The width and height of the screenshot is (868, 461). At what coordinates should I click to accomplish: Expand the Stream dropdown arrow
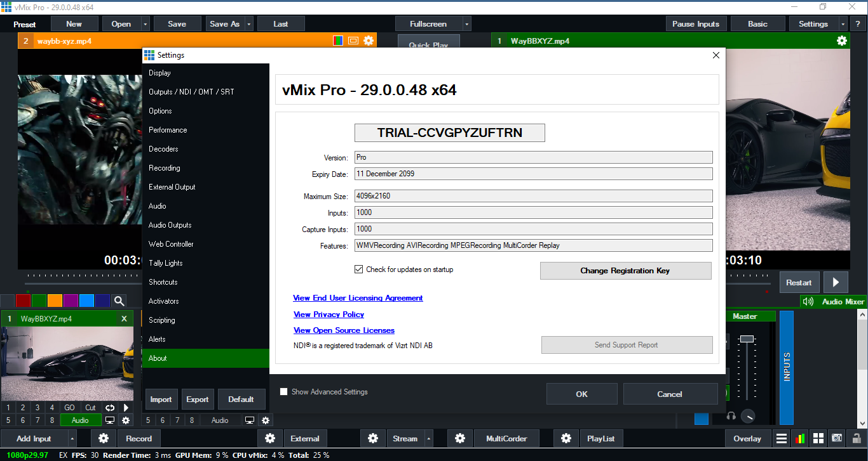tap(428, 438)
